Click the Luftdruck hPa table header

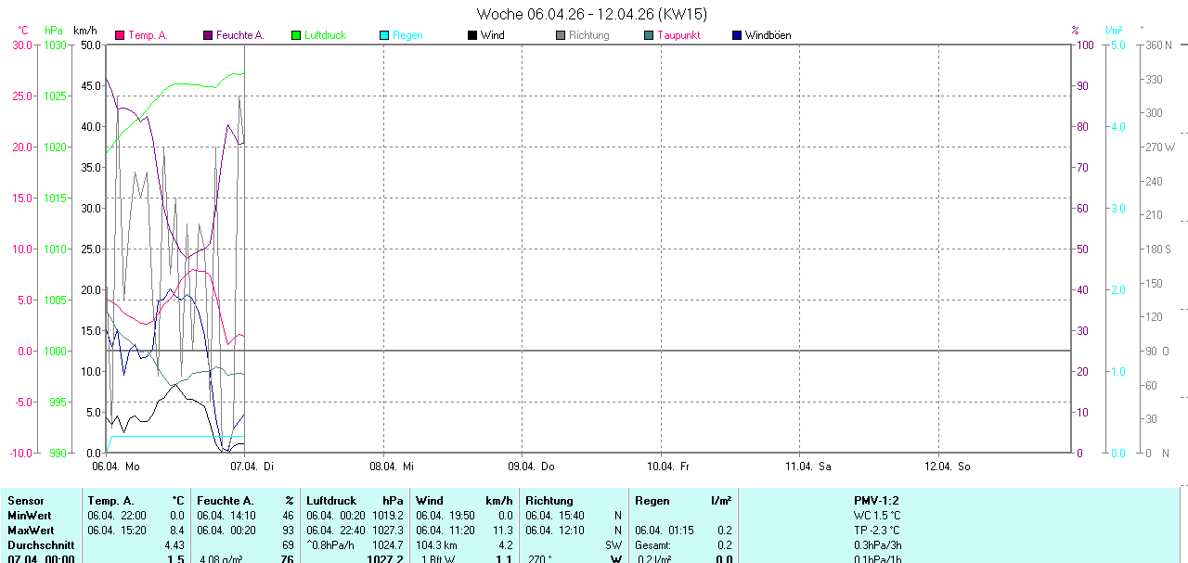coord(355,501)
